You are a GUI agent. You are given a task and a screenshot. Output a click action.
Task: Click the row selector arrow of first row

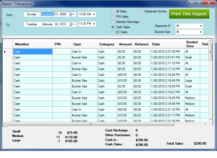click(5, 52)
